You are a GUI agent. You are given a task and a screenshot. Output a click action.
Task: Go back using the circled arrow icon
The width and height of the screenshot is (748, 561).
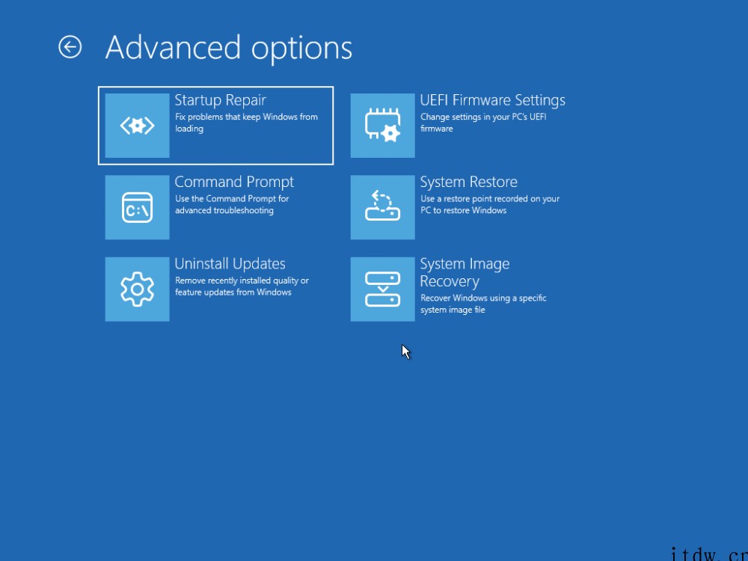70,46
